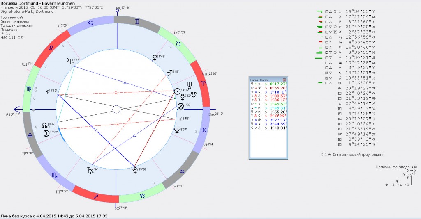Select the IX house cusp label 21°53'
421x219 pixels.
(180, 33)
